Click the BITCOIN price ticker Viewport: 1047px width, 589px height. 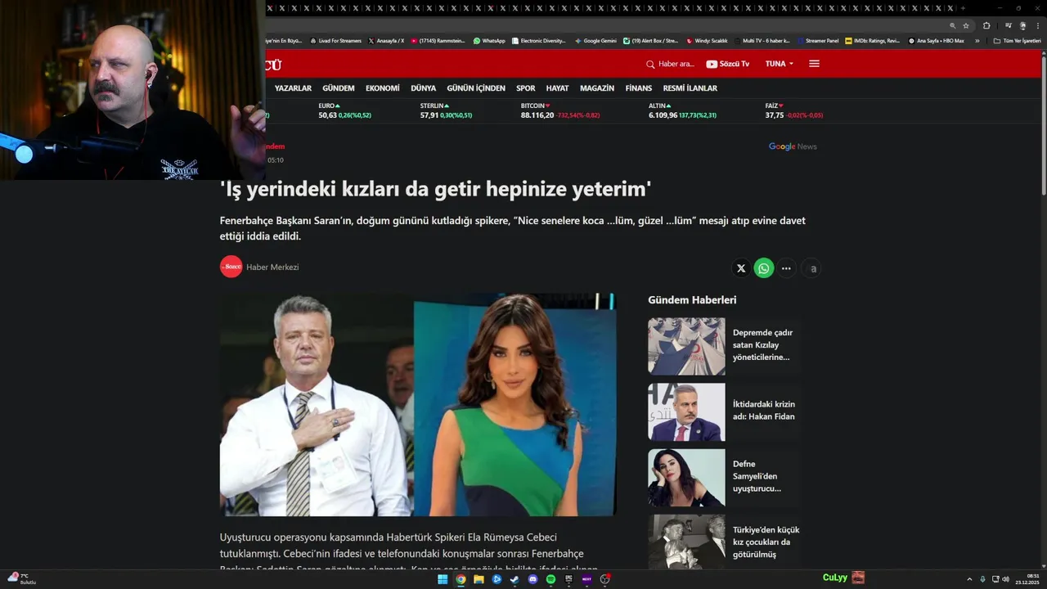coord(560,110)
